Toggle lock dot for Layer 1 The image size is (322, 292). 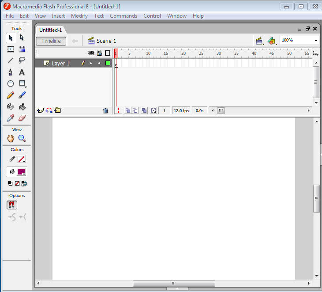pyautogui.click(x=99, y=63)
